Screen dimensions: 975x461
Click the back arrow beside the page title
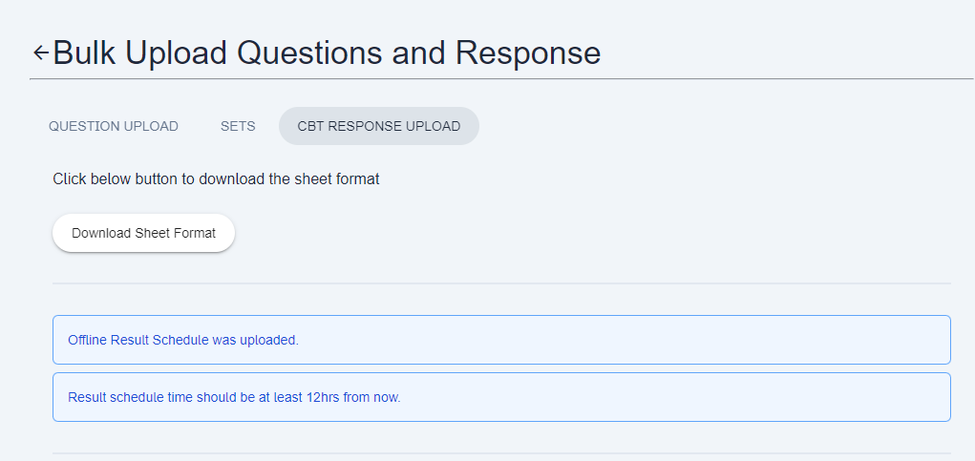point(40,52)
